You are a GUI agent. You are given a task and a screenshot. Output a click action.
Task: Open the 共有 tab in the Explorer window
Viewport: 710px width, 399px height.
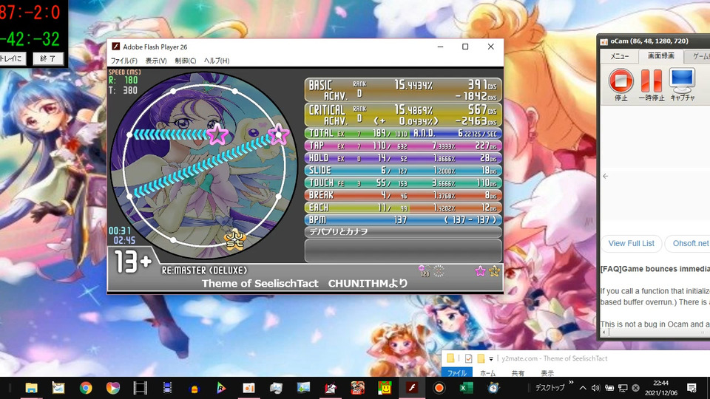click(x=518, y=373)
